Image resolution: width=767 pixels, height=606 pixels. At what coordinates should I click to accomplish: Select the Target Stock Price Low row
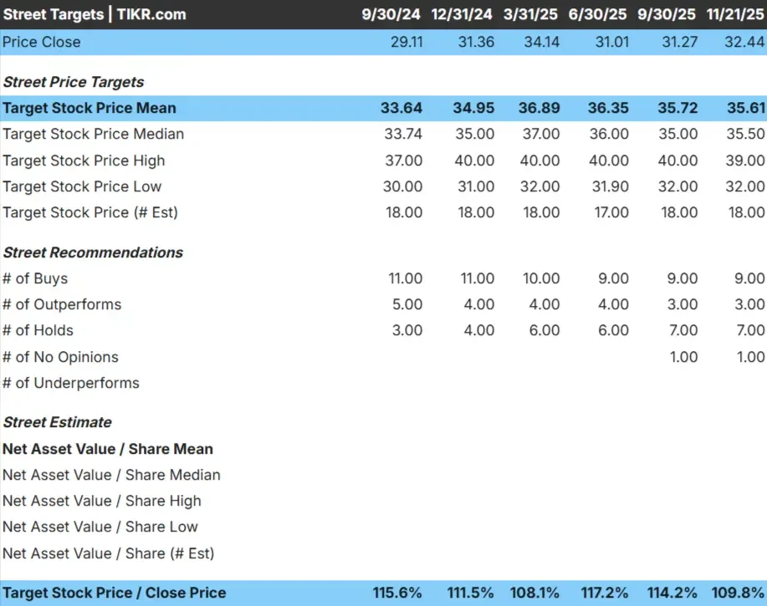[x=82, y=186]
